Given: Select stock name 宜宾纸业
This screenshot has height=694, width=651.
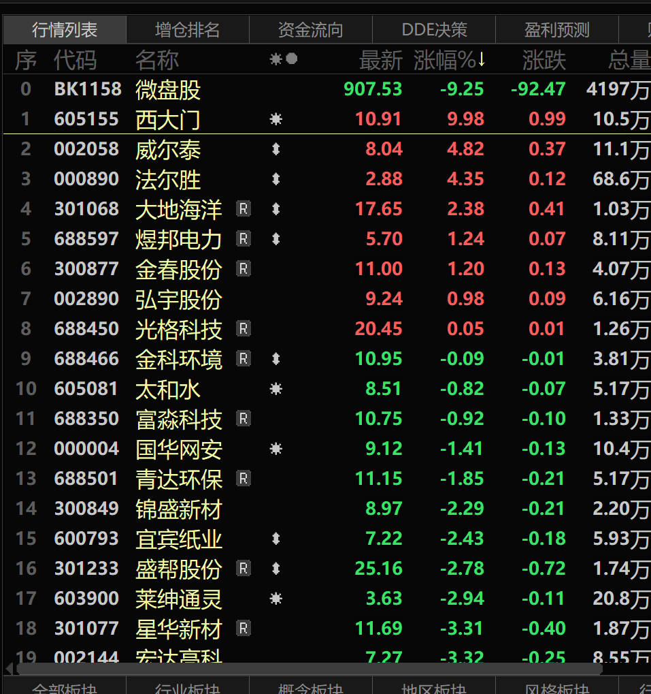Looking at the screenshot, I should [x=178, y=539].
